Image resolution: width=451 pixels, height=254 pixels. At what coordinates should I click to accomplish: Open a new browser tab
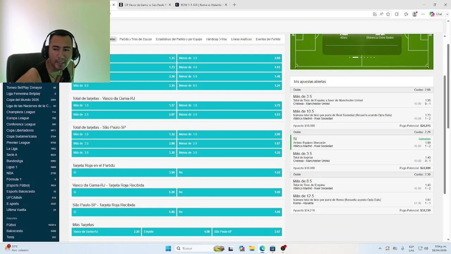point(234,5)
